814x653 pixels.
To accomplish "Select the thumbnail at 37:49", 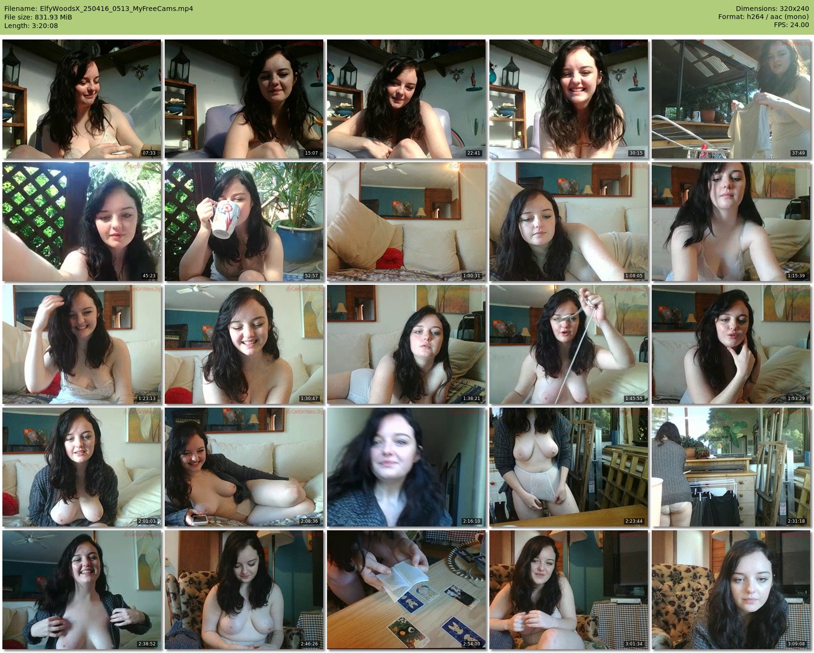I will point(731,99).
